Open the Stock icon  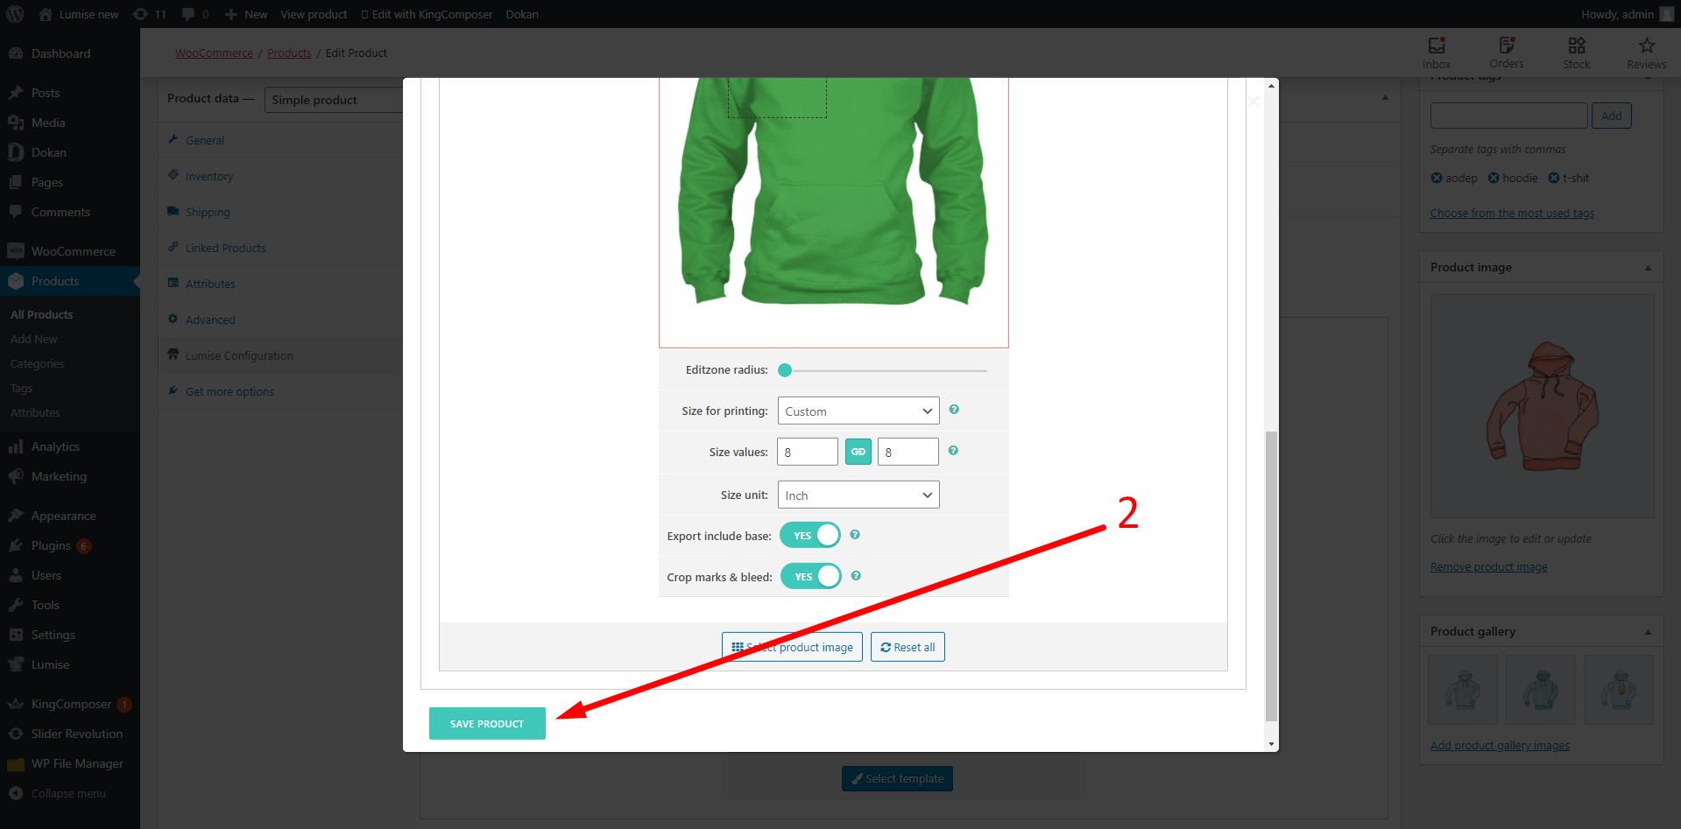tap(1577, 53)
